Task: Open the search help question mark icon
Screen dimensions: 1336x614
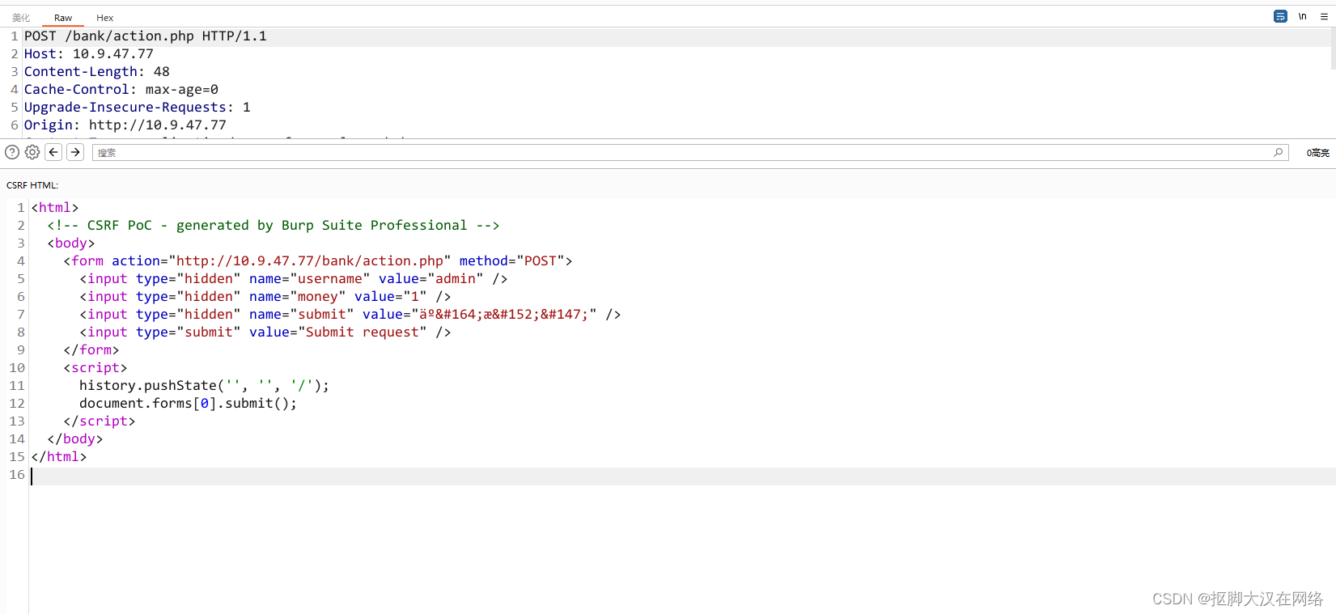Action: [x=12, y=152]
